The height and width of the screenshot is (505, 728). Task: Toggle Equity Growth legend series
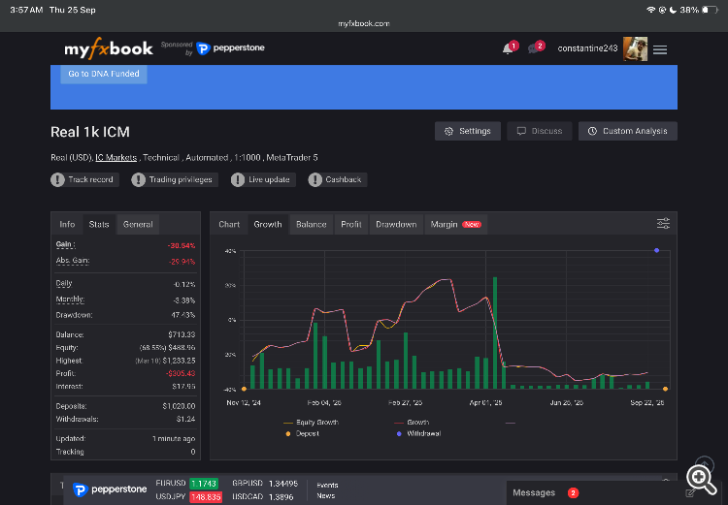[x=311, y=423]
